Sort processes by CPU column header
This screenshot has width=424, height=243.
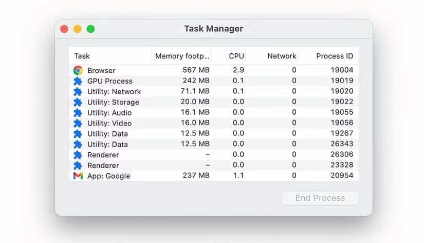[236, 56]
